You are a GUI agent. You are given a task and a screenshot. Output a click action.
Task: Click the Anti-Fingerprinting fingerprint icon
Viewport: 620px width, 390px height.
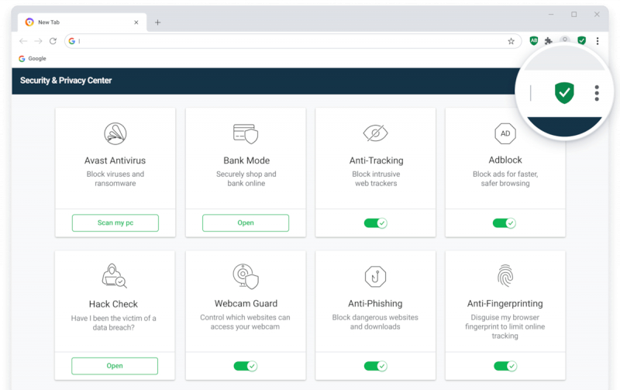click(505, 275)
